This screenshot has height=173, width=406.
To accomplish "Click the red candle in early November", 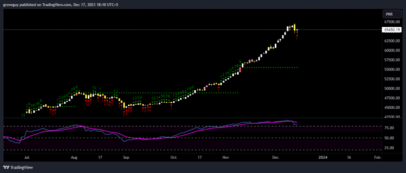I will coord(240,70).
